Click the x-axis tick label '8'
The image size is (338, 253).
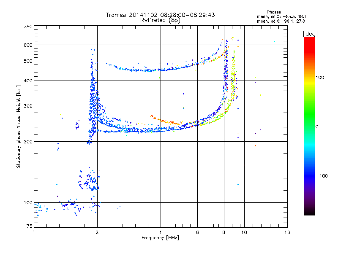(224, 232)
